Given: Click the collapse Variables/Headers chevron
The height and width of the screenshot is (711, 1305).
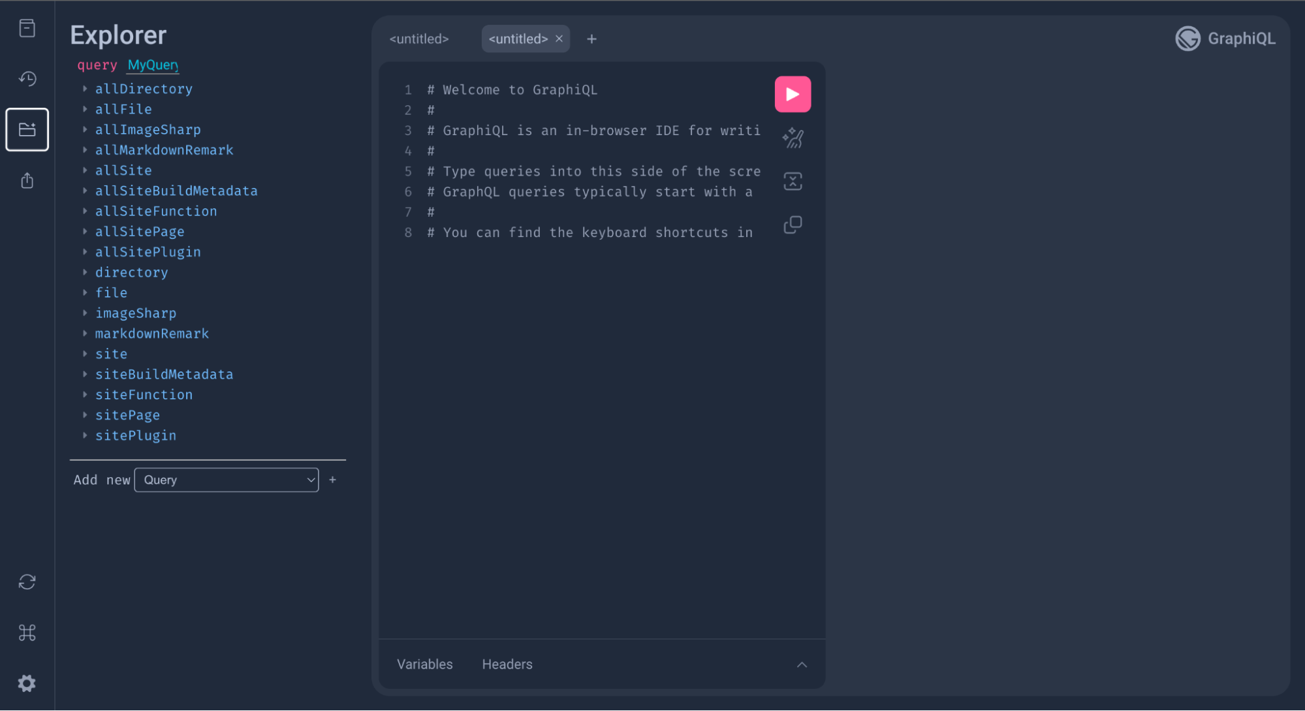Looking at the screenshot, I should pyautogui.click(x=802, y=665).
